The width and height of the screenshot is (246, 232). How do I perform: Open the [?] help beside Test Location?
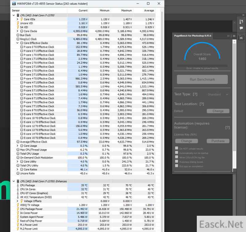point(202,104)
